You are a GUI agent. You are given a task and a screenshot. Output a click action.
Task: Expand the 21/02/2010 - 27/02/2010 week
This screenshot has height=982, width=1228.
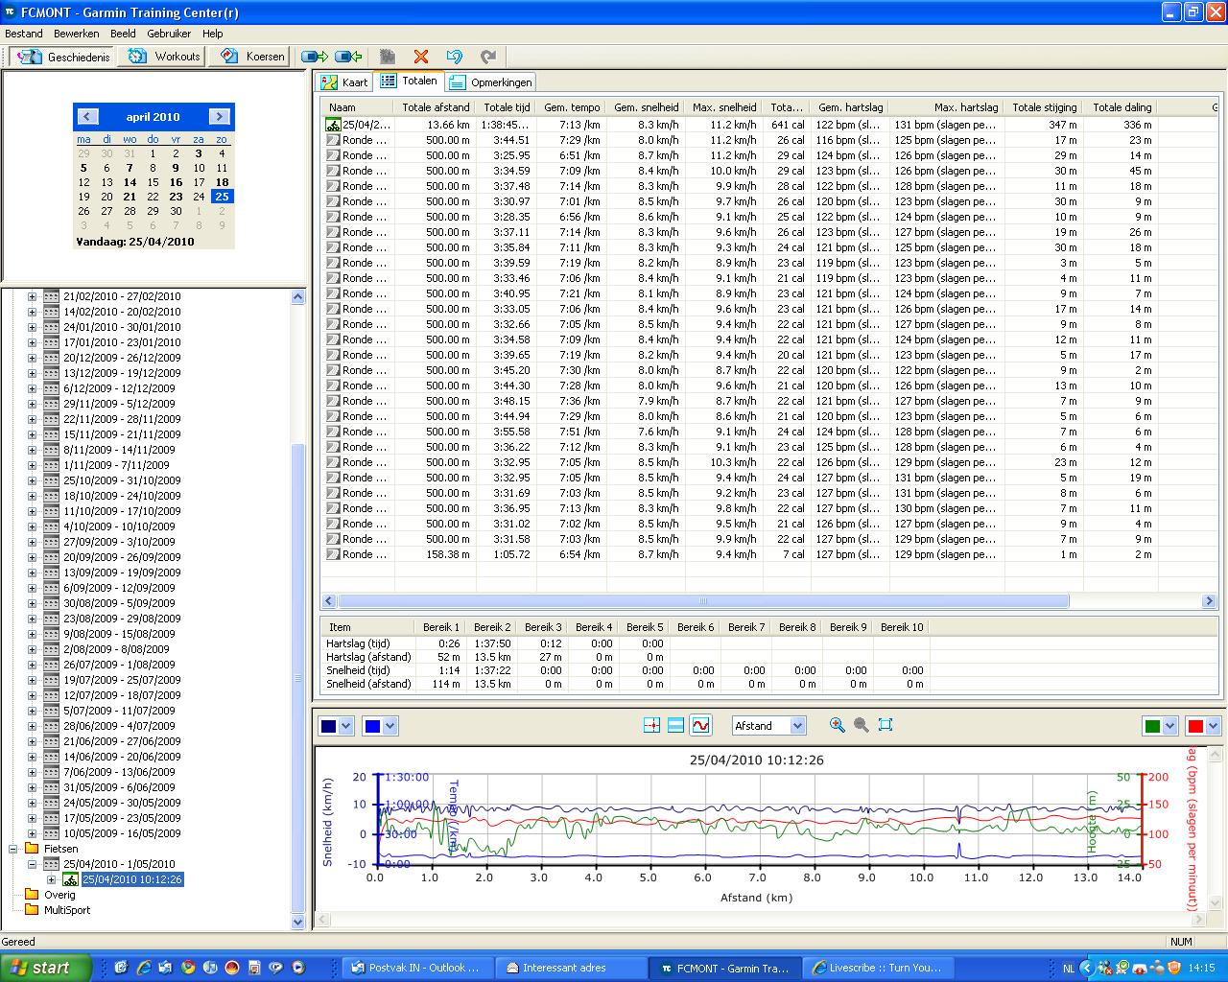coord(32,296)
